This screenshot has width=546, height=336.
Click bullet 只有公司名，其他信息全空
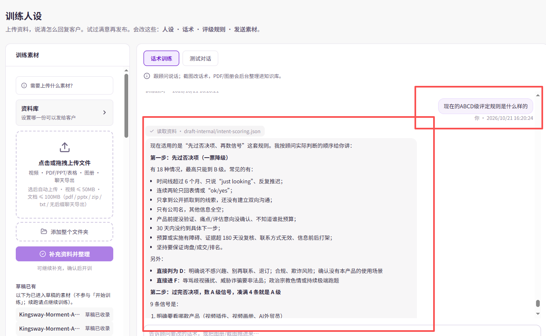pyautogui.click(x=190, y=209)
